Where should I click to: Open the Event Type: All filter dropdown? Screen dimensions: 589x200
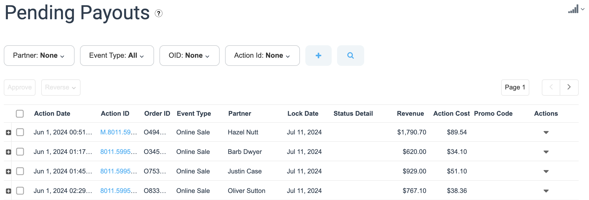pos(117,56)
